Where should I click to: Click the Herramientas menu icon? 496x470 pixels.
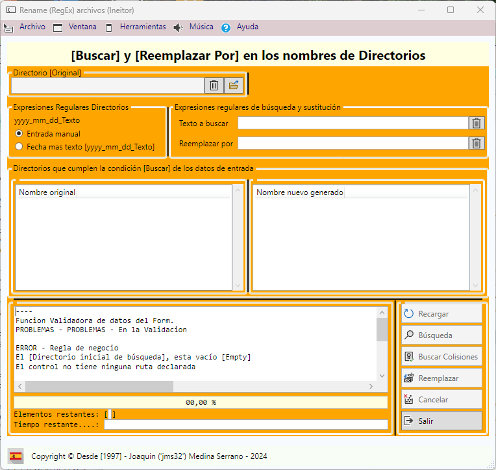click(109, 28)
